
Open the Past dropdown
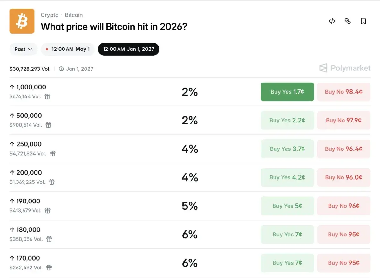pyautogui.click(x=24, y=49)
